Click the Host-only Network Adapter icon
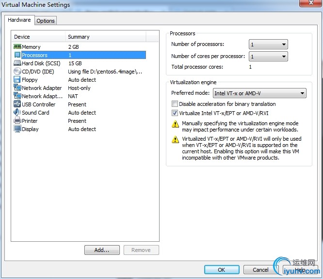This screenshot has width=323, height=279. (17, 88)
